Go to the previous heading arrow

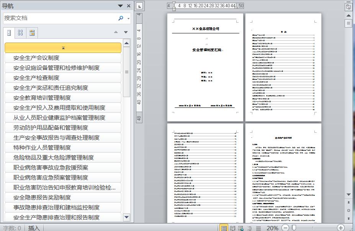coord(116,32)
